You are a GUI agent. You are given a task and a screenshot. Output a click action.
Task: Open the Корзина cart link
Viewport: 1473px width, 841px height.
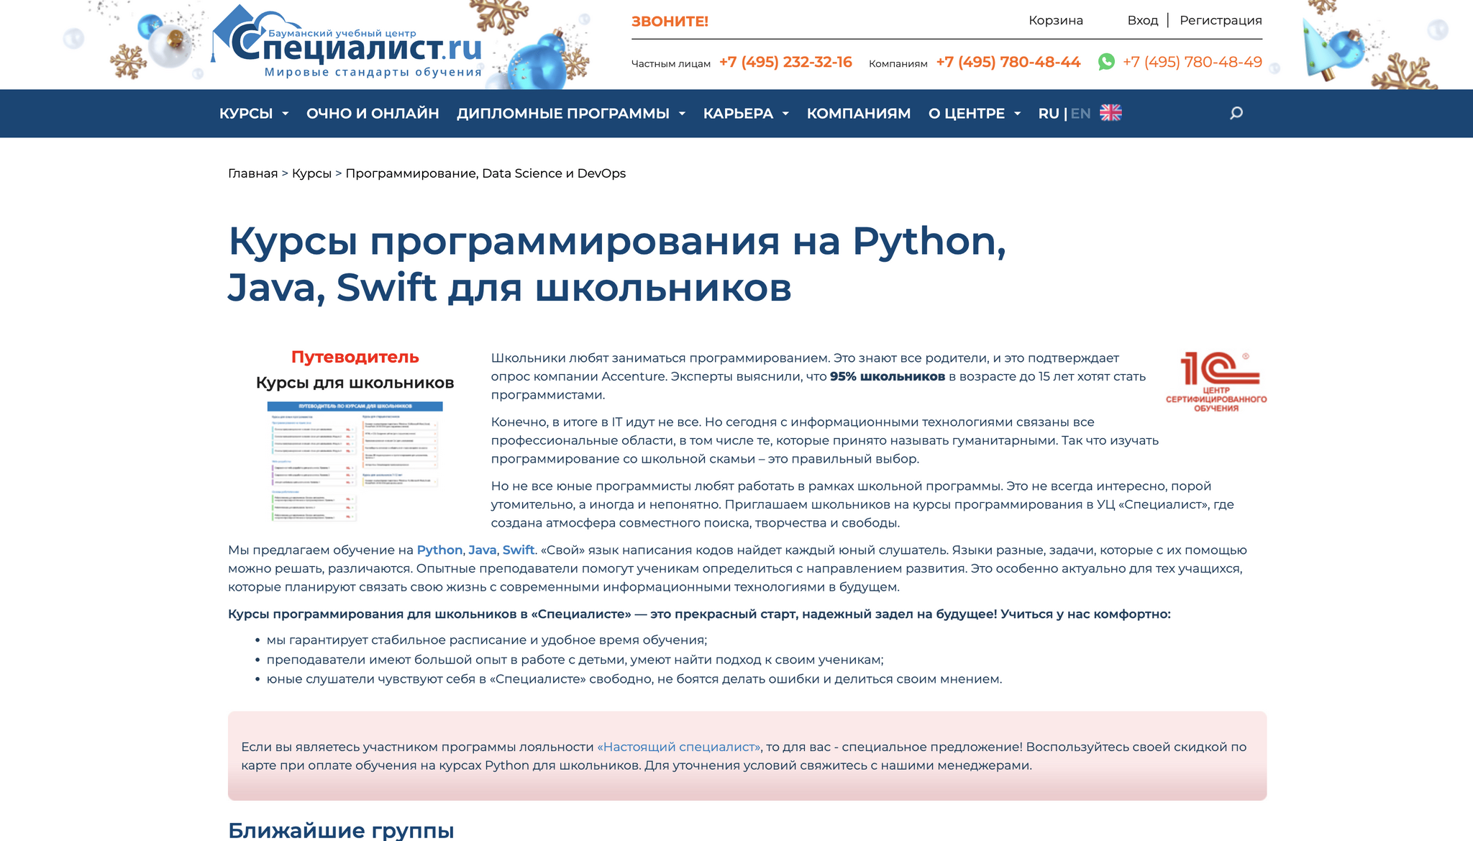pyautogui.click(x=1056, y=20)
